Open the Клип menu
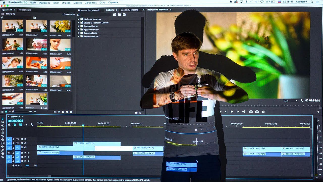323x182 pixels. [56, 2]
